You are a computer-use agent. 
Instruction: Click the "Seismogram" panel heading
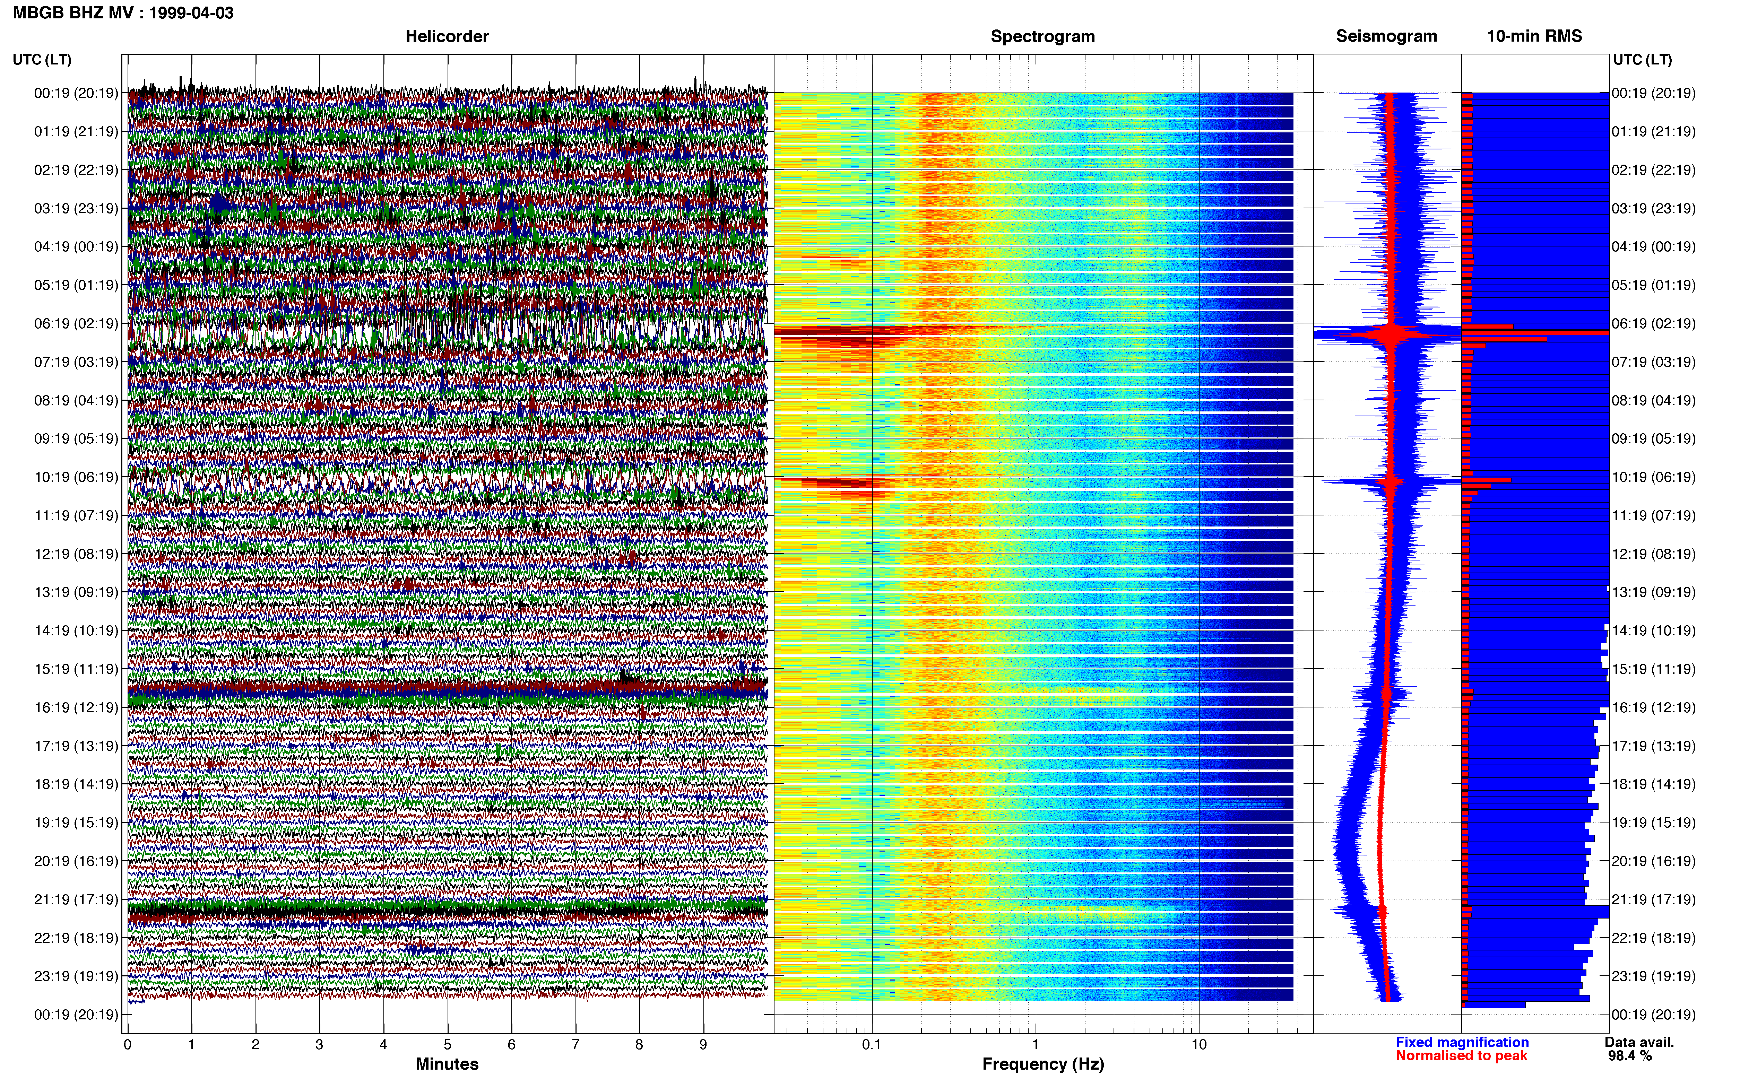(x=1386, y=36)
